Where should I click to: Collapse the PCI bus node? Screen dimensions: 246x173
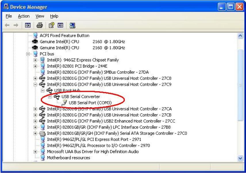point(28,54)
